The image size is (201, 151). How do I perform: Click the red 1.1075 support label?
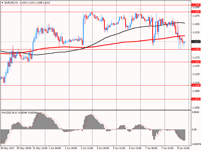196,99
